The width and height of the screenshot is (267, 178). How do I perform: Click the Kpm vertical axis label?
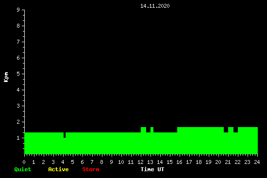tap(6, 77)
